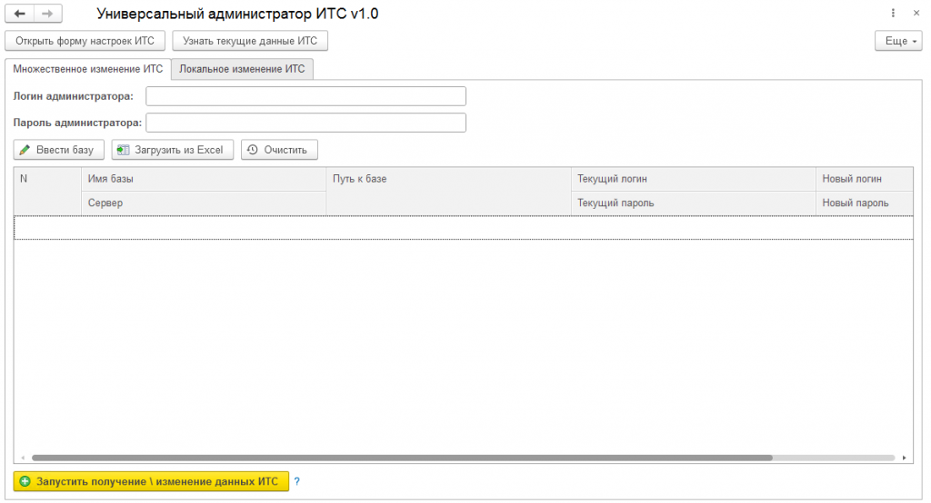Click the Пароль администратора label
Screen dimensions: 931x503
(77, 123)
